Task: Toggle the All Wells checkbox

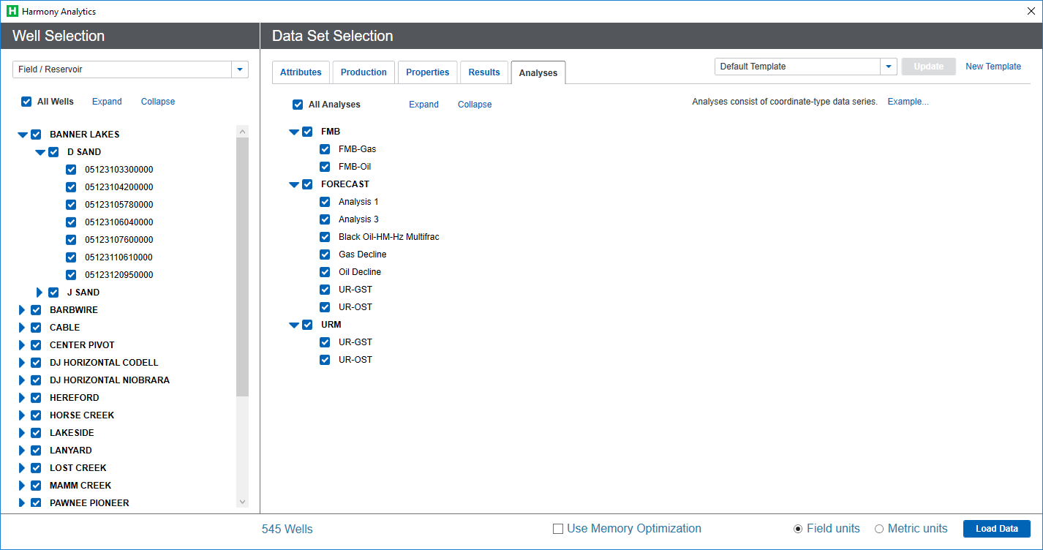Action: 26,102
